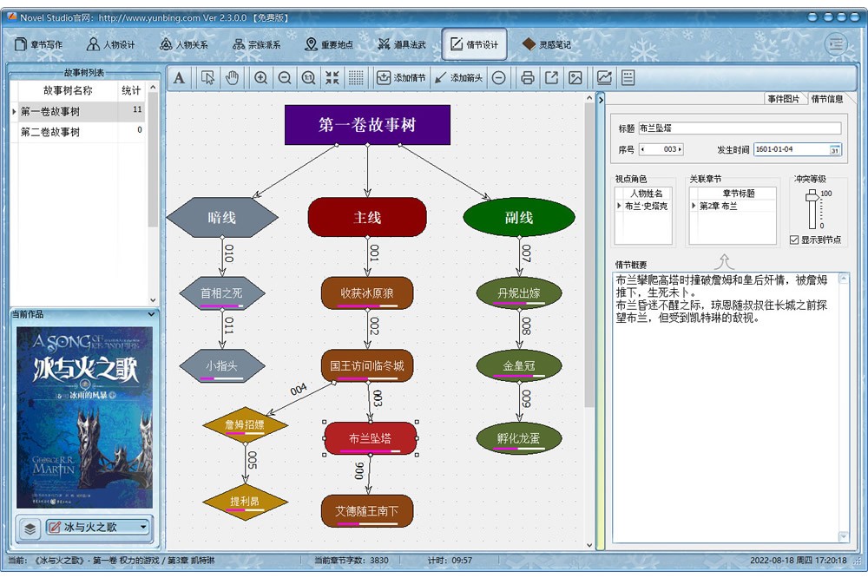Open the 灵感笔记 inspiration notes tab
This screenshot has width=868, height=578.
(x=547, y=44)
